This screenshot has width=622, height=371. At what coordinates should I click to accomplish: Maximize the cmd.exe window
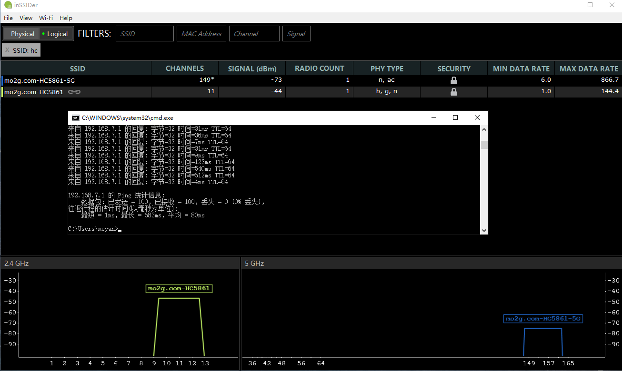455,117
